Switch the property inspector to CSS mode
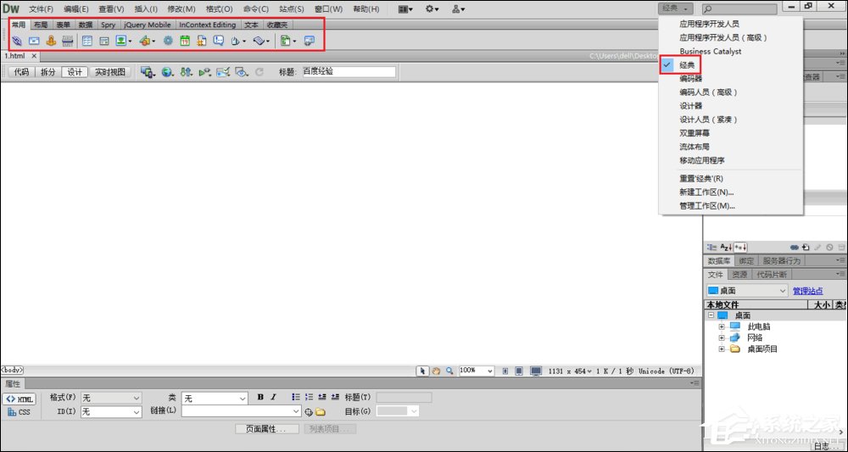848x452 pixels. tap(20, 412)
